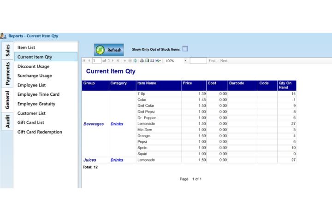Screen dimensions: 332x221
Task: Stop report rendering
Action: pyautogui.click(x=130, y=61)
